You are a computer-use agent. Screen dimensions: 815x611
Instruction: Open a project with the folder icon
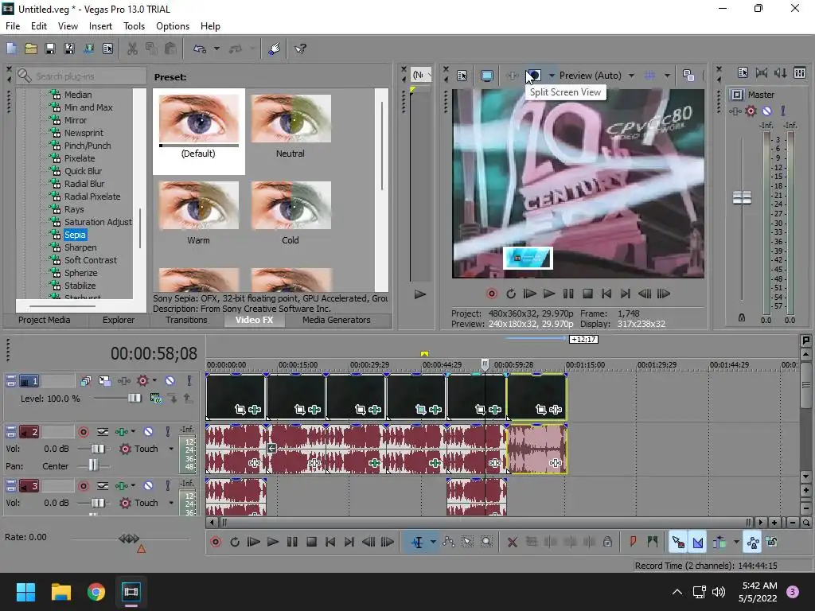pyautogui.click(x=31, y=49)
